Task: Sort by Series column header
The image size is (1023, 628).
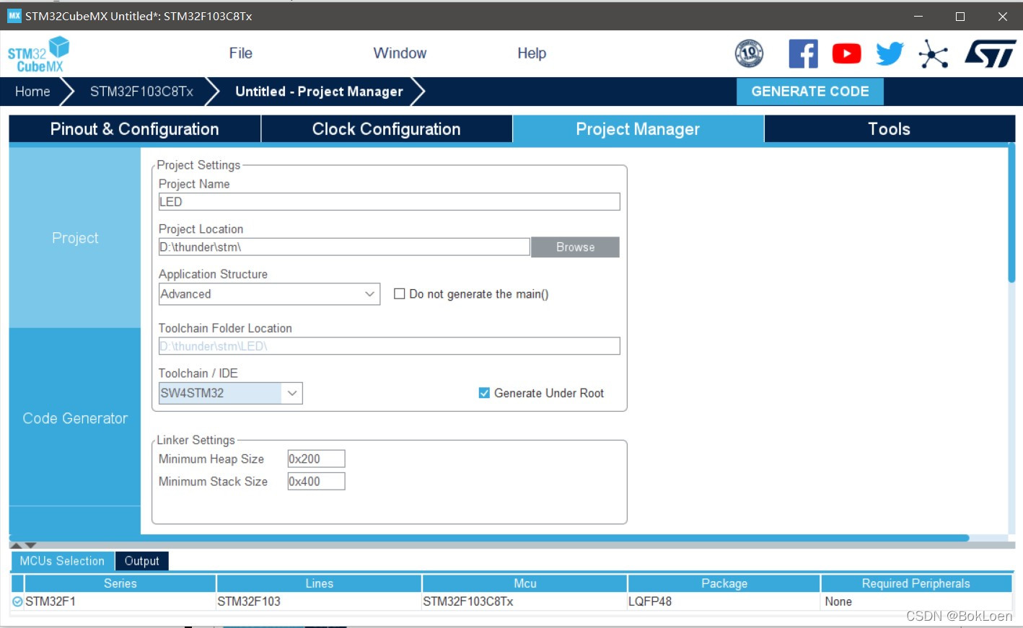Action: pos(120,583)
